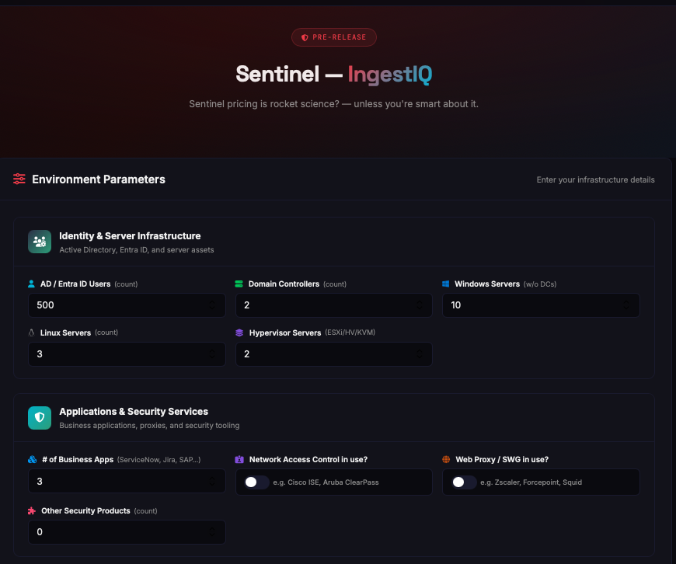Click the AD / Entra ID Users icon
676x564 pixels.
(x=32, y=284)
